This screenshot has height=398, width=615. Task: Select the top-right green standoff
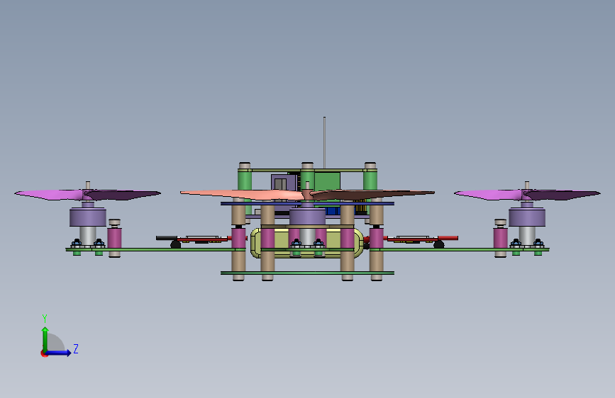[x=370, y=180]
